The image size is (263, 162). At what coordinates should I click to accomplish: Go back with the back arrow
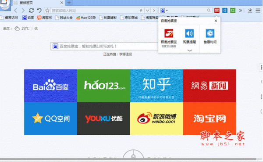coord(16,11)
